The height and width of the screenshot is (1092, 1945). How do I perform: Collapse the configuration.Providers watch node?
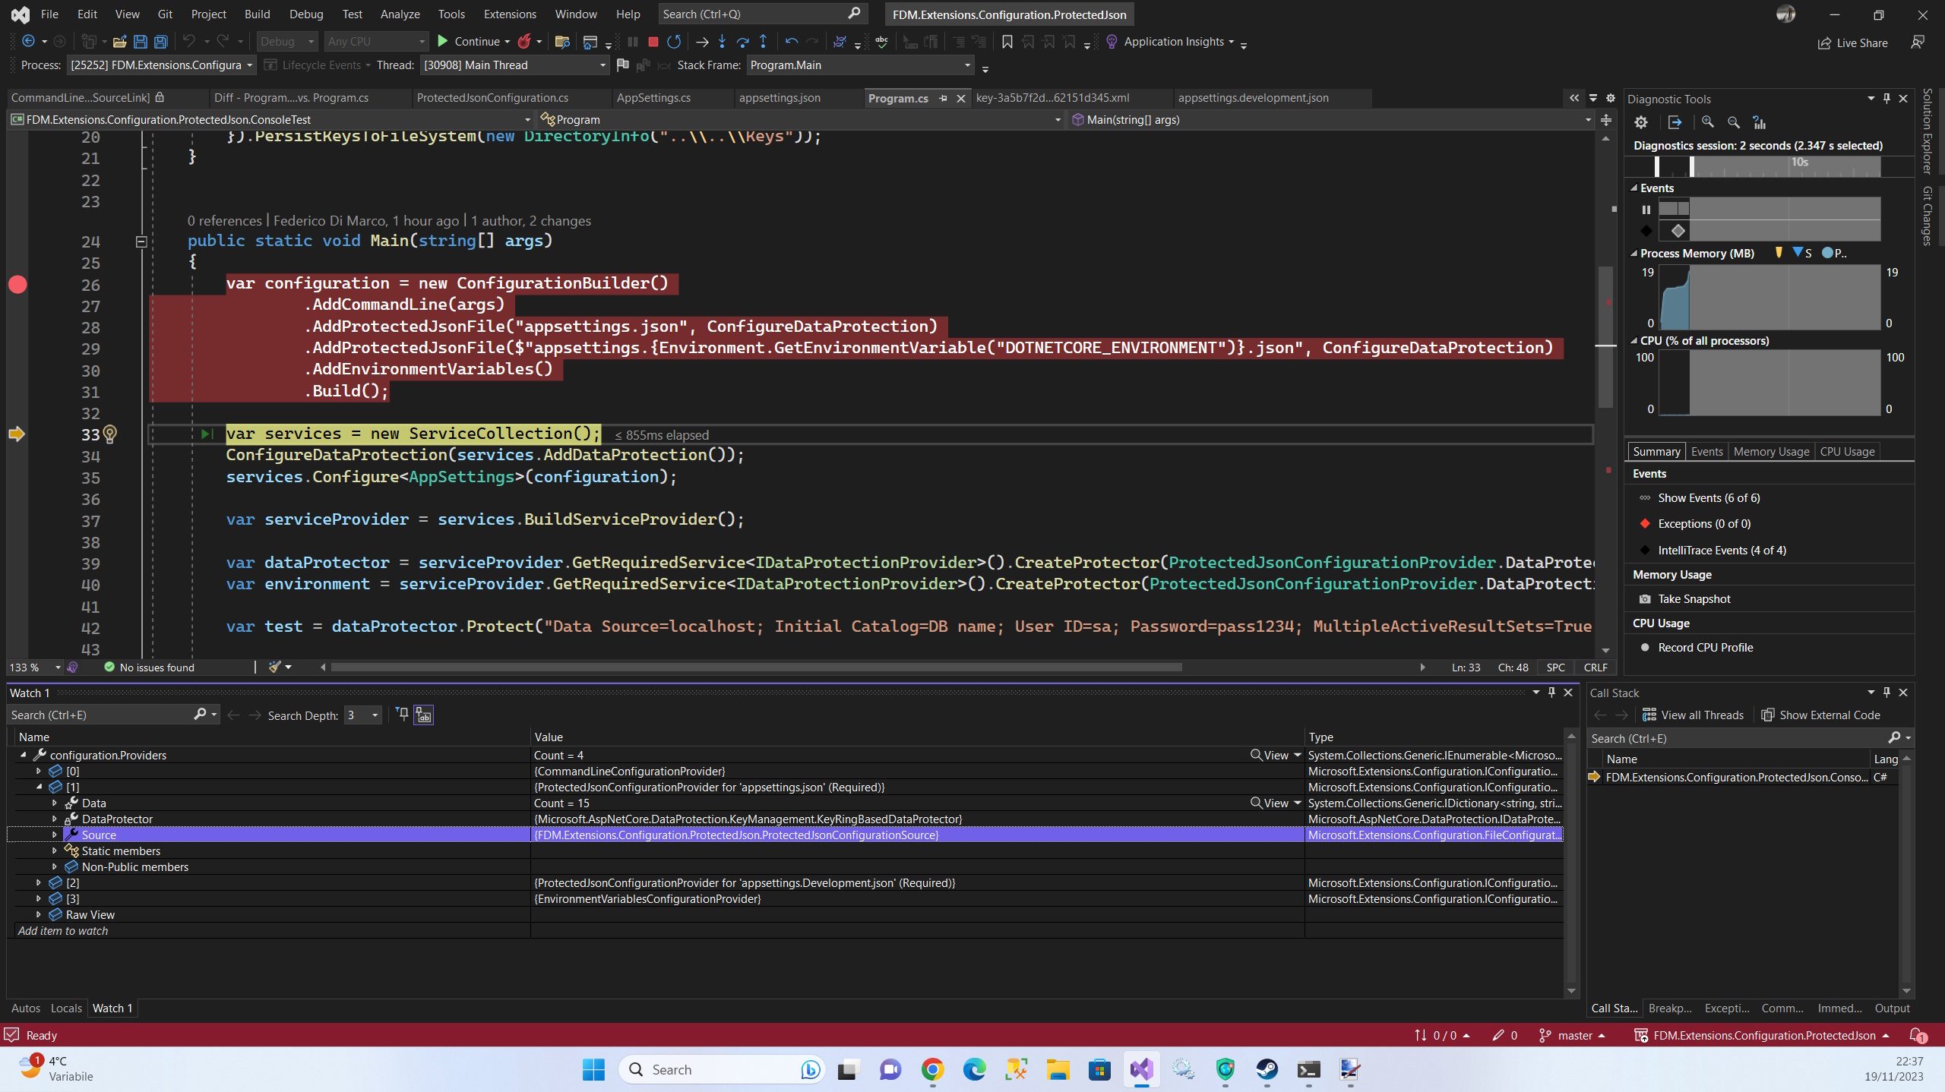[24, 755]
